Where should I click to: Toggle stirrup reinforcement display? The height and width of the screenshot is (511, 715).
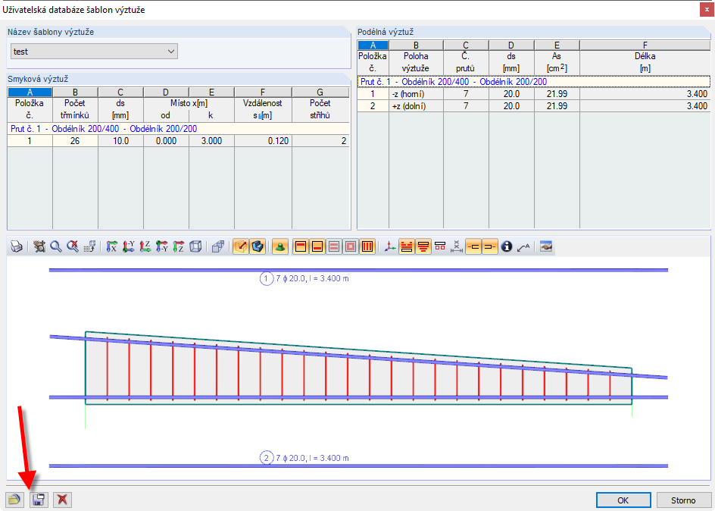coord(367,247)
